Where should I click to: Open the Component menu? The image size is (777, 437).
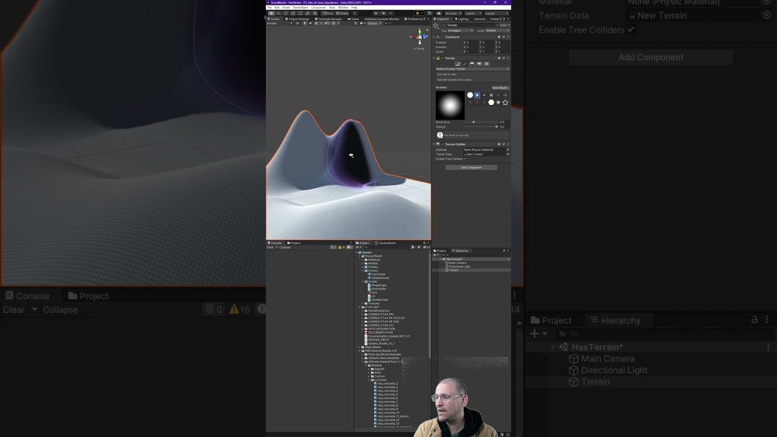pyautogui.click(x=319, y=7)
